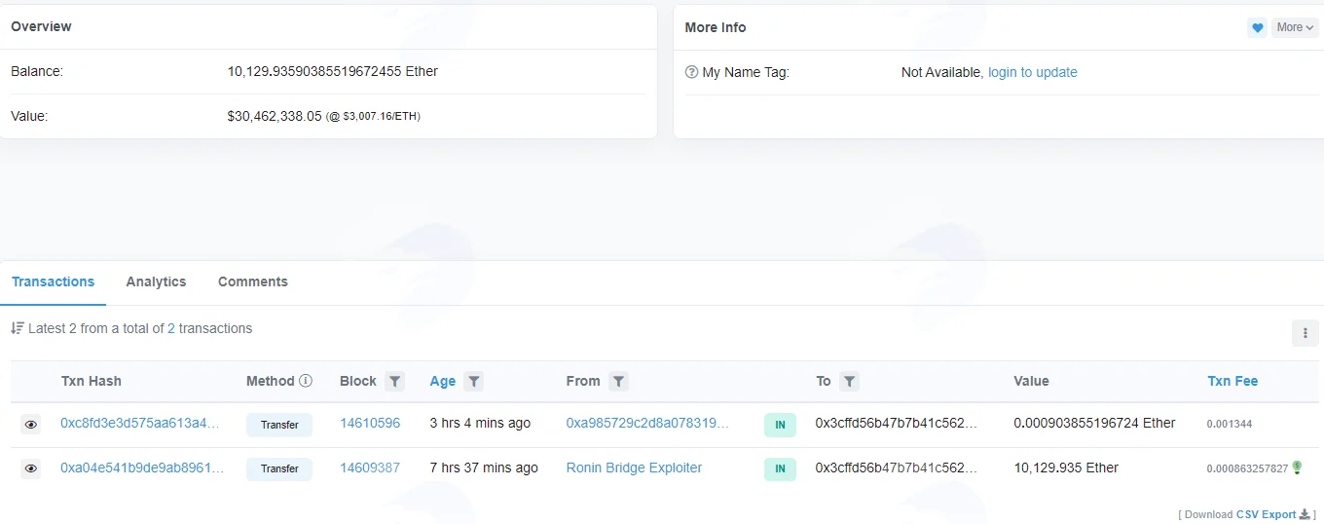Image resolution: width=1324 pixels, height=524 pixels.
Task: Switch to the Analytics tab
Action: tap(156, 281)
